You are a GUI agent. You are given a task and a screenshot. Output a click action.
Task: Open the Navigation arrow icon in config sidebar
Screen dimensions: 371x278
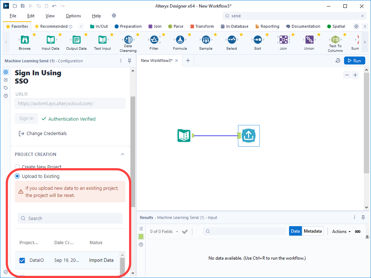[x=6, y=80]
